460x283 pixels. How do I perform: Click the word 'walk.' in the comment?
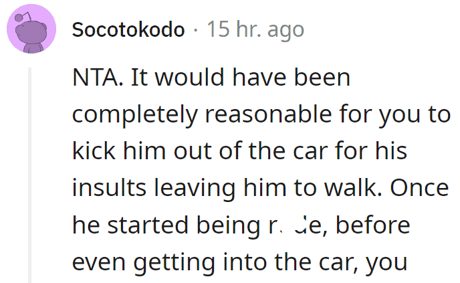[353, 188]
